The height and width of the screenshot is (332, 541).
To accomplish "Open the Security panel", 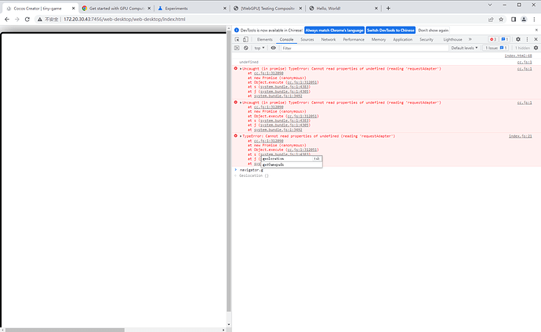I will pyautogui.click(x=427, y=40).
